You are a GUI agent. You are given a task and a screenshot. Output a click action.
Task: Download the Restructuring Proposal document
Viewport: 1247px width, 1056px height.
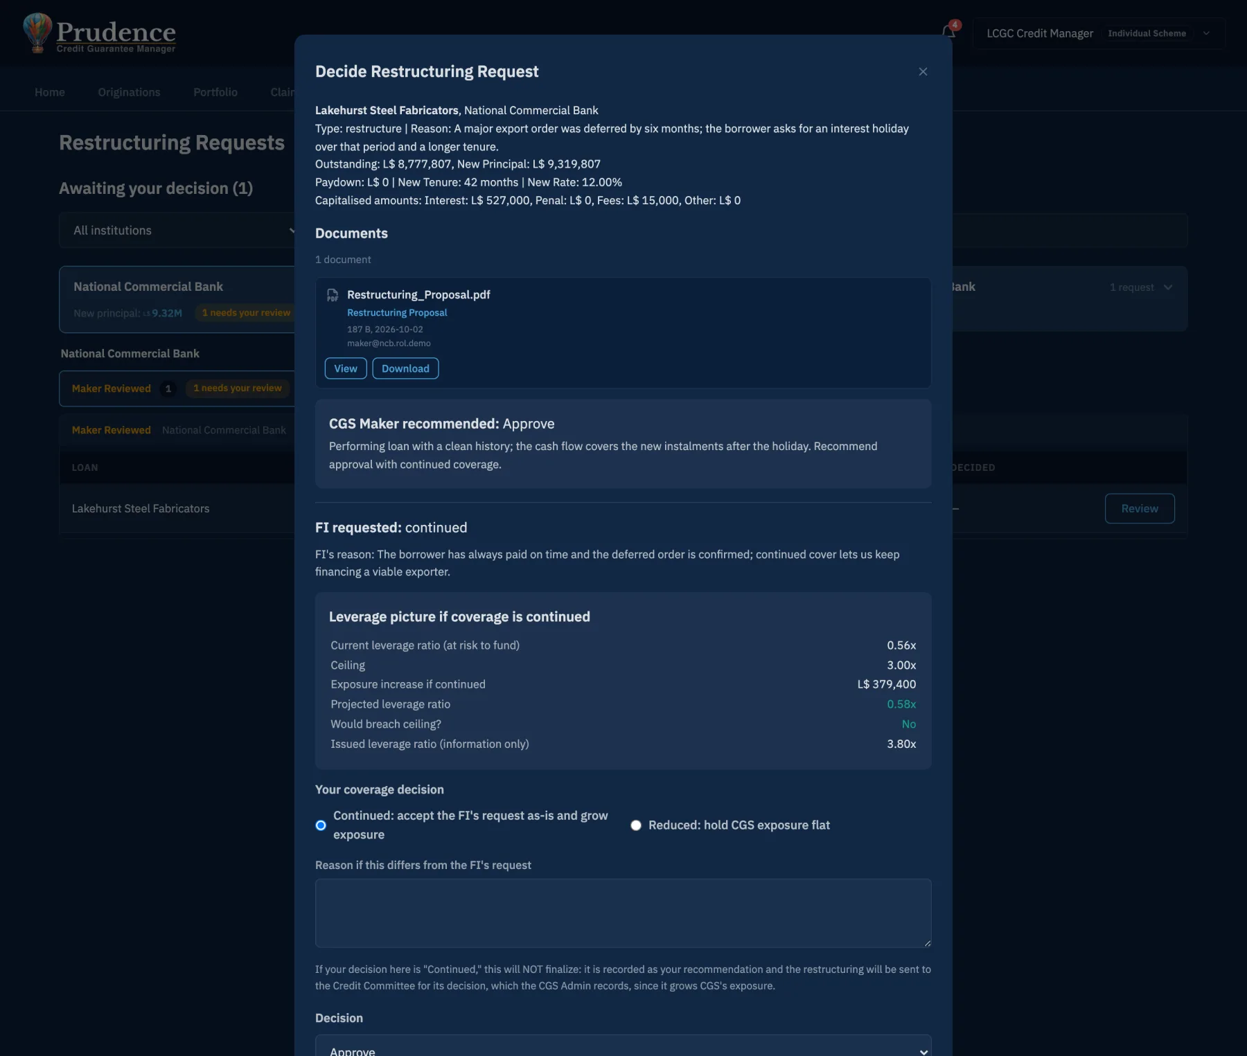[x=405, y=368]
